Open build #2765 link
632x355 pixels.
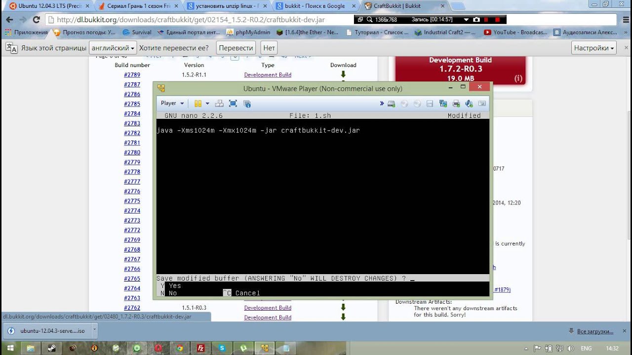coord(132,279)
